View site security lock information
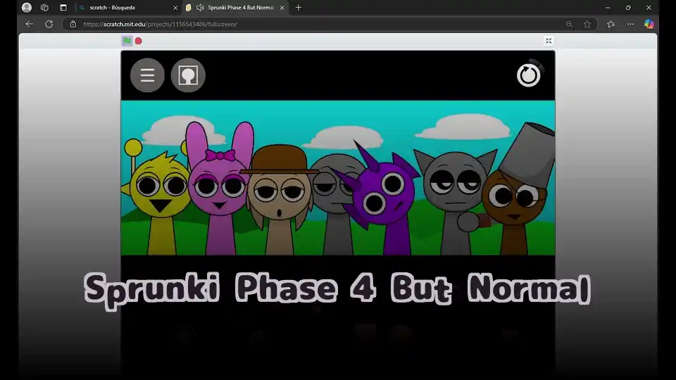 point(73,24)
